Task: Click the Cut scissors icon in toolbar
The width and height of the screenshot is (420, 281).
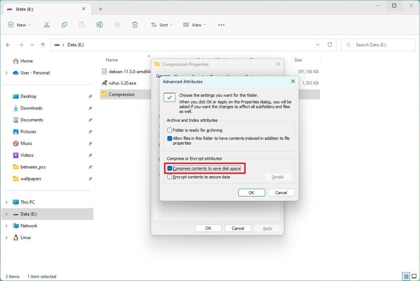Action: coord(47,25)
